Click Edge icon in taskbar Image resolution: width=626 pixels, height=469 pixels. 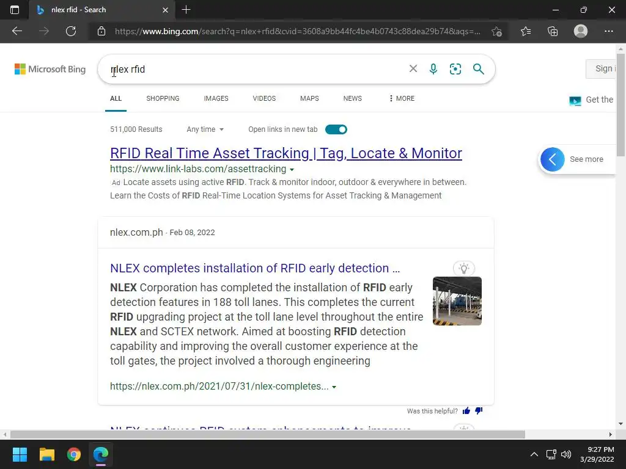tap(101, 454)
